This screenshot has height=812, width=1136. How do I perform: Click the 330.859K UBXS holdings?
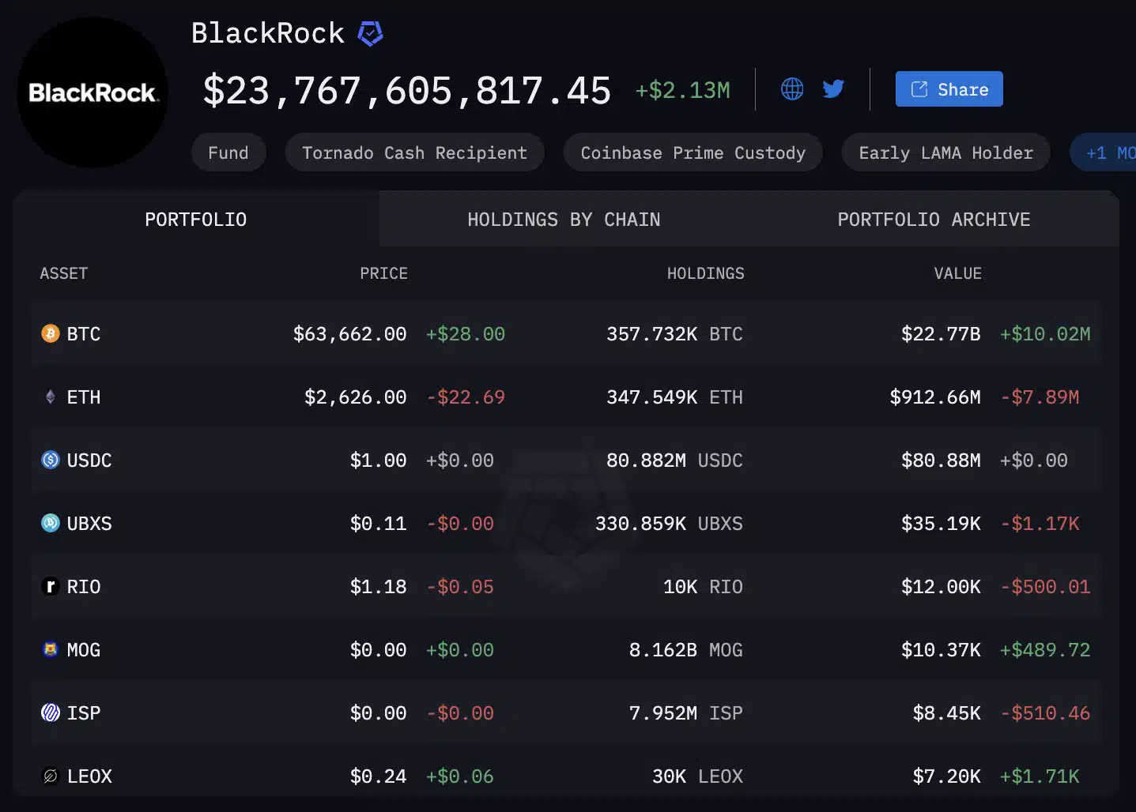(669, 524)
